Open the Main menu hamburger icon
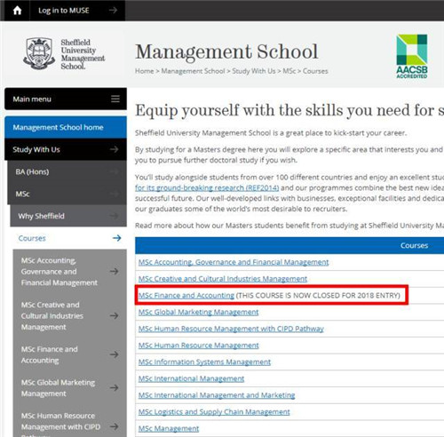This screenshot has width=444, height=437. tap(115, 99)
